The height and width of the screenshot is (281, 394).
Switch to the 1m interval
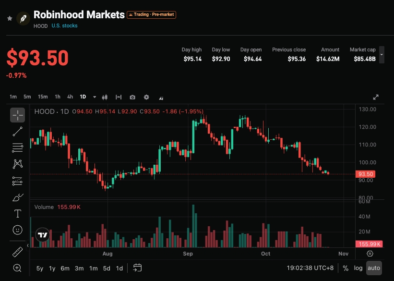point(13,97)
